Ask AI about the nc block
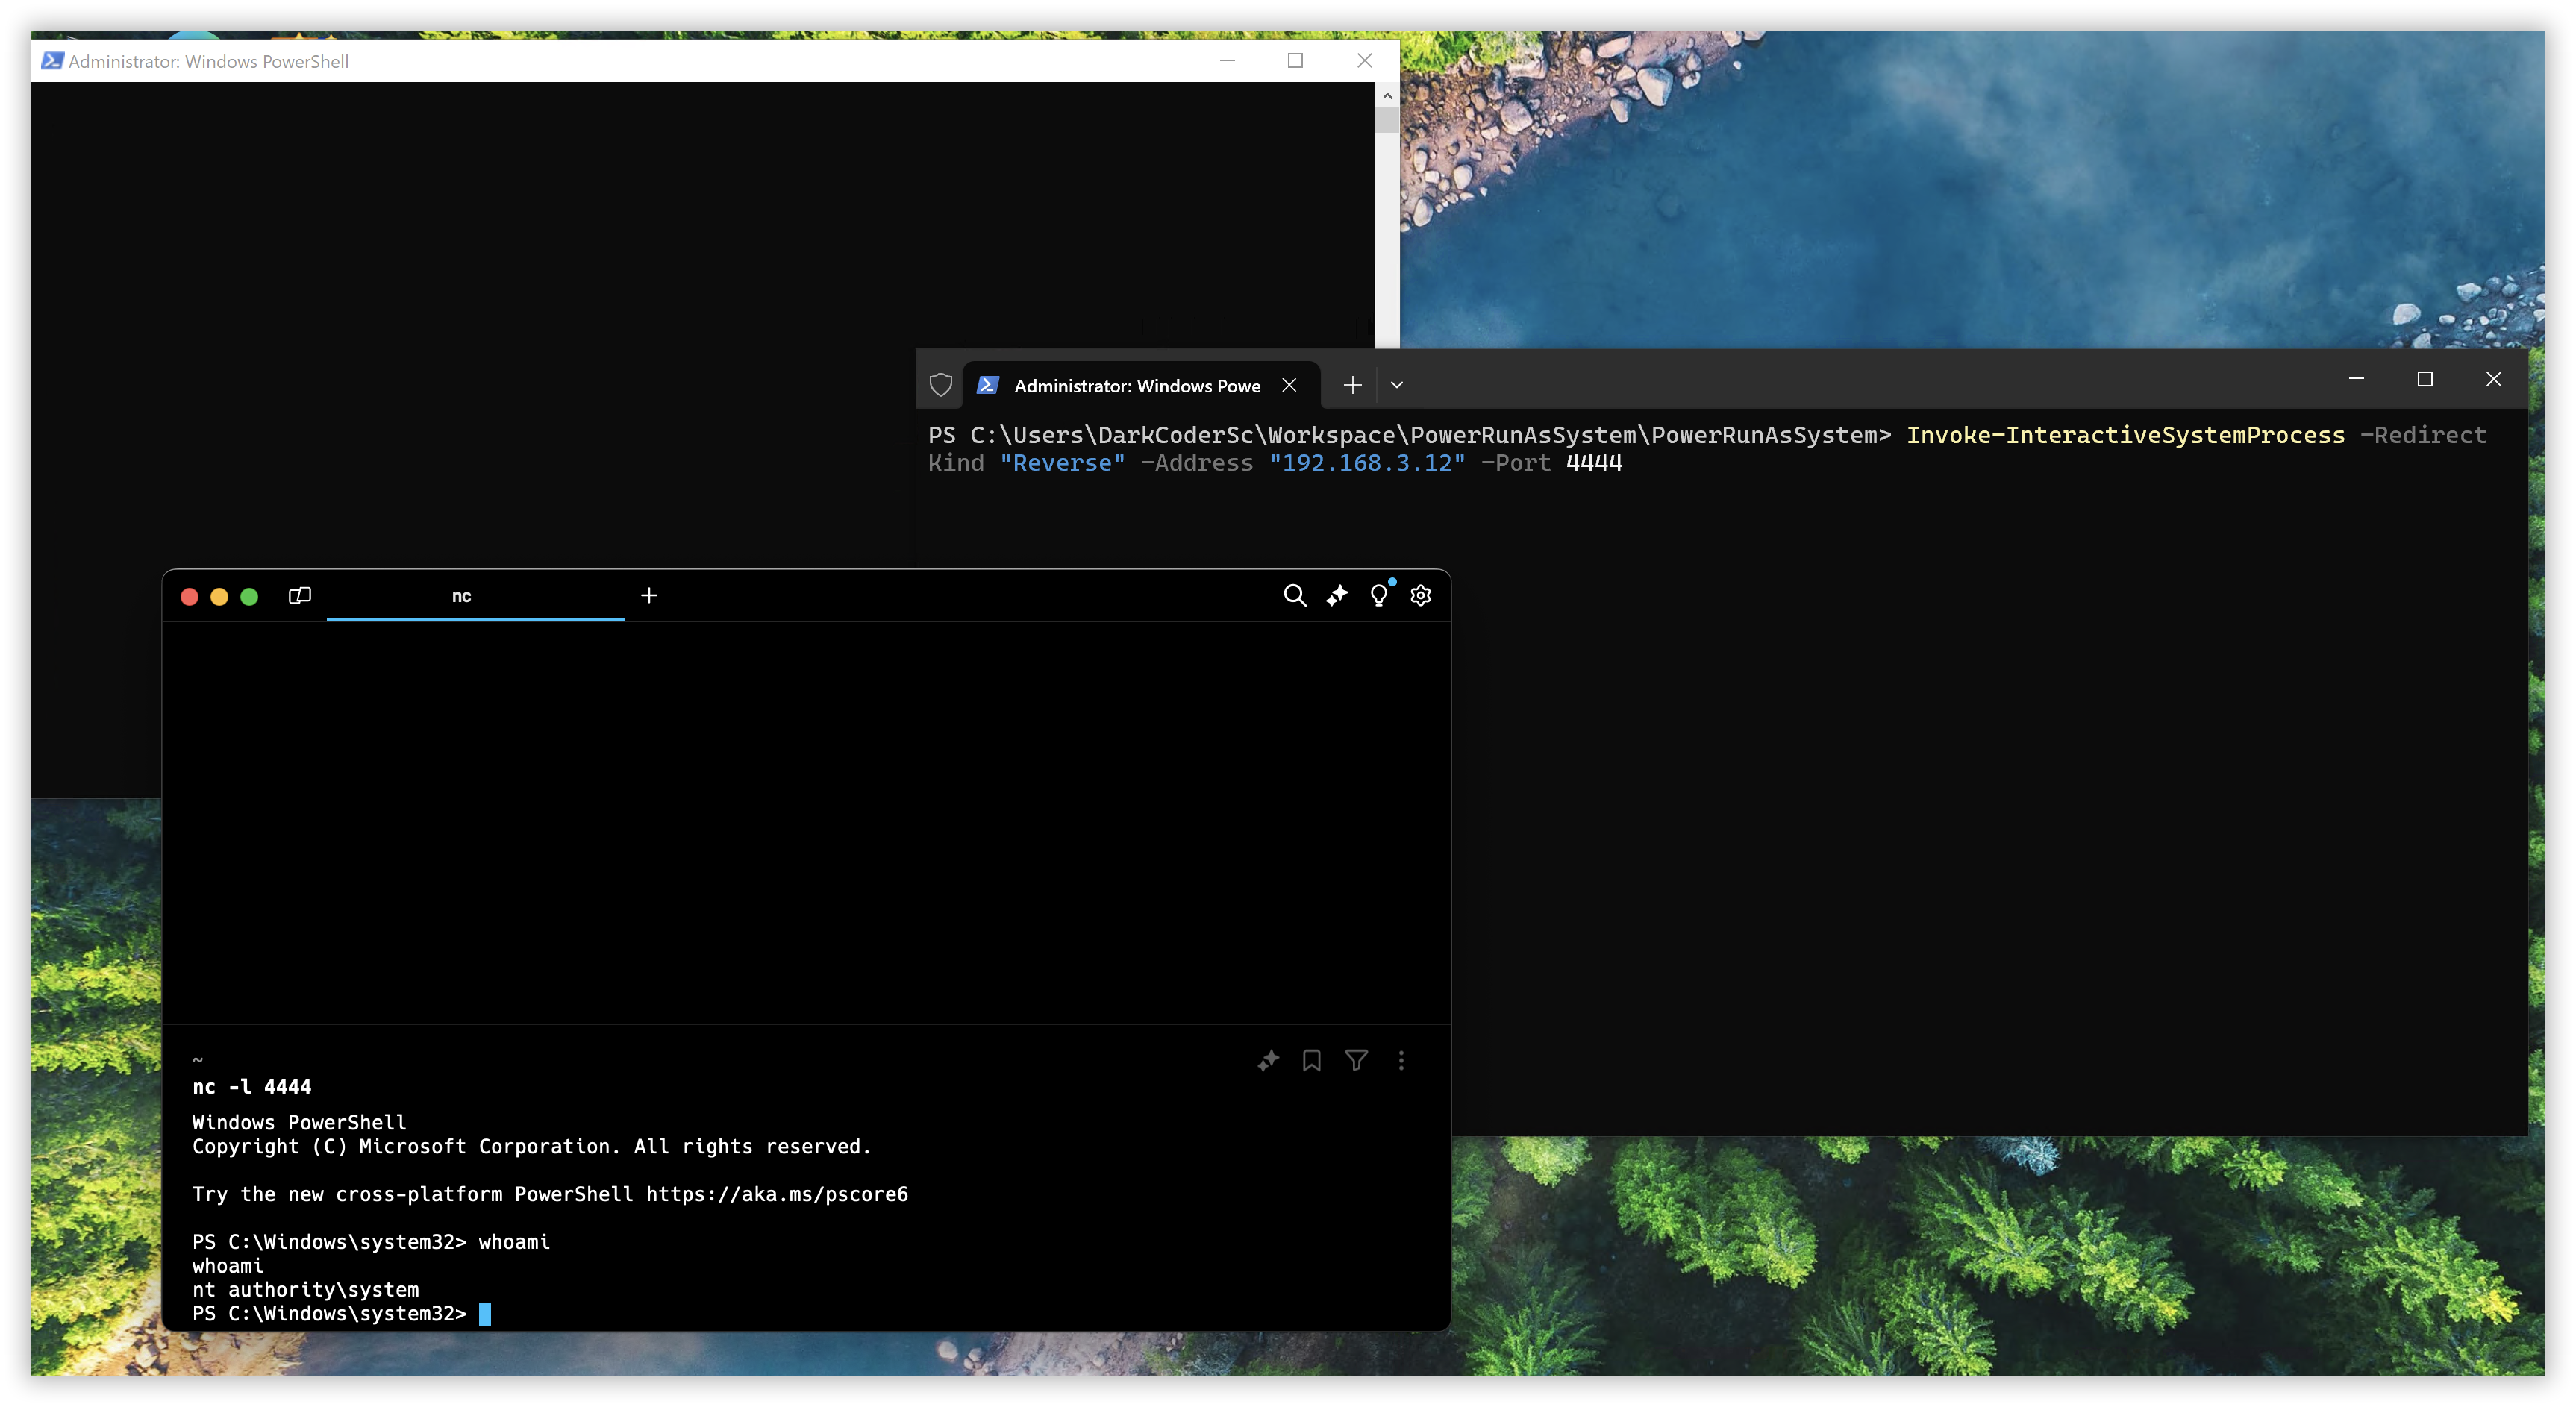This screenshot has height=1407, width=2576. click(x=1268, y=1061)
